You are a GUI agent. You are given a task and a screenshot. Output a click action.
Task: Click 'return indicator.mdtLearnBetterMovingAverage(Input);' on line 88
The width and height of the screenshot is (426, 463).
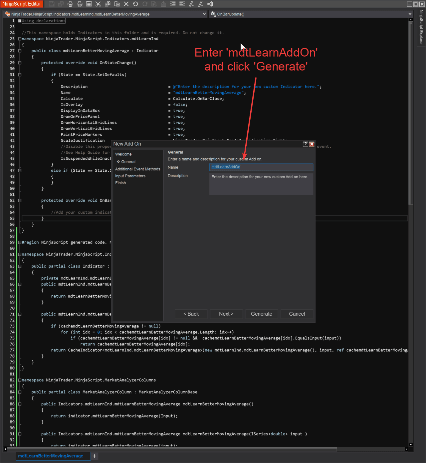tap(114, 416)
